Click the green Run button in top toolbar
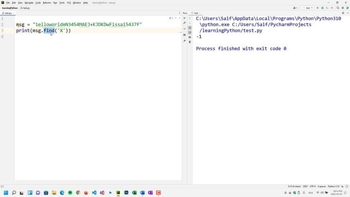The width and height of the screenshot is (350, 197). coord(318,8)
